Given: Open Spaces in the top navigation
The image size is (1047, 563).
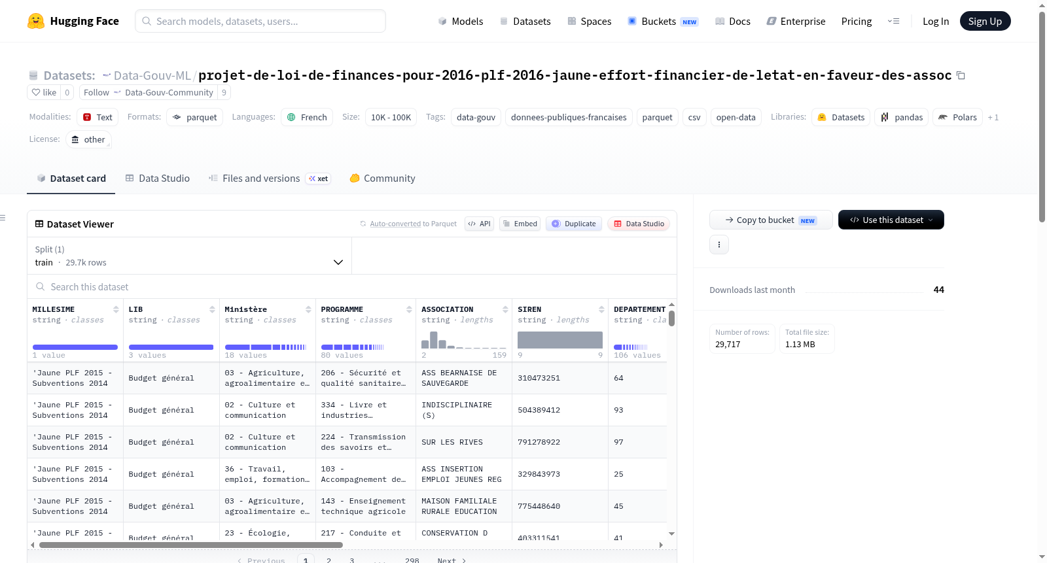Looking at the screenshot, I should coord(589,21).
